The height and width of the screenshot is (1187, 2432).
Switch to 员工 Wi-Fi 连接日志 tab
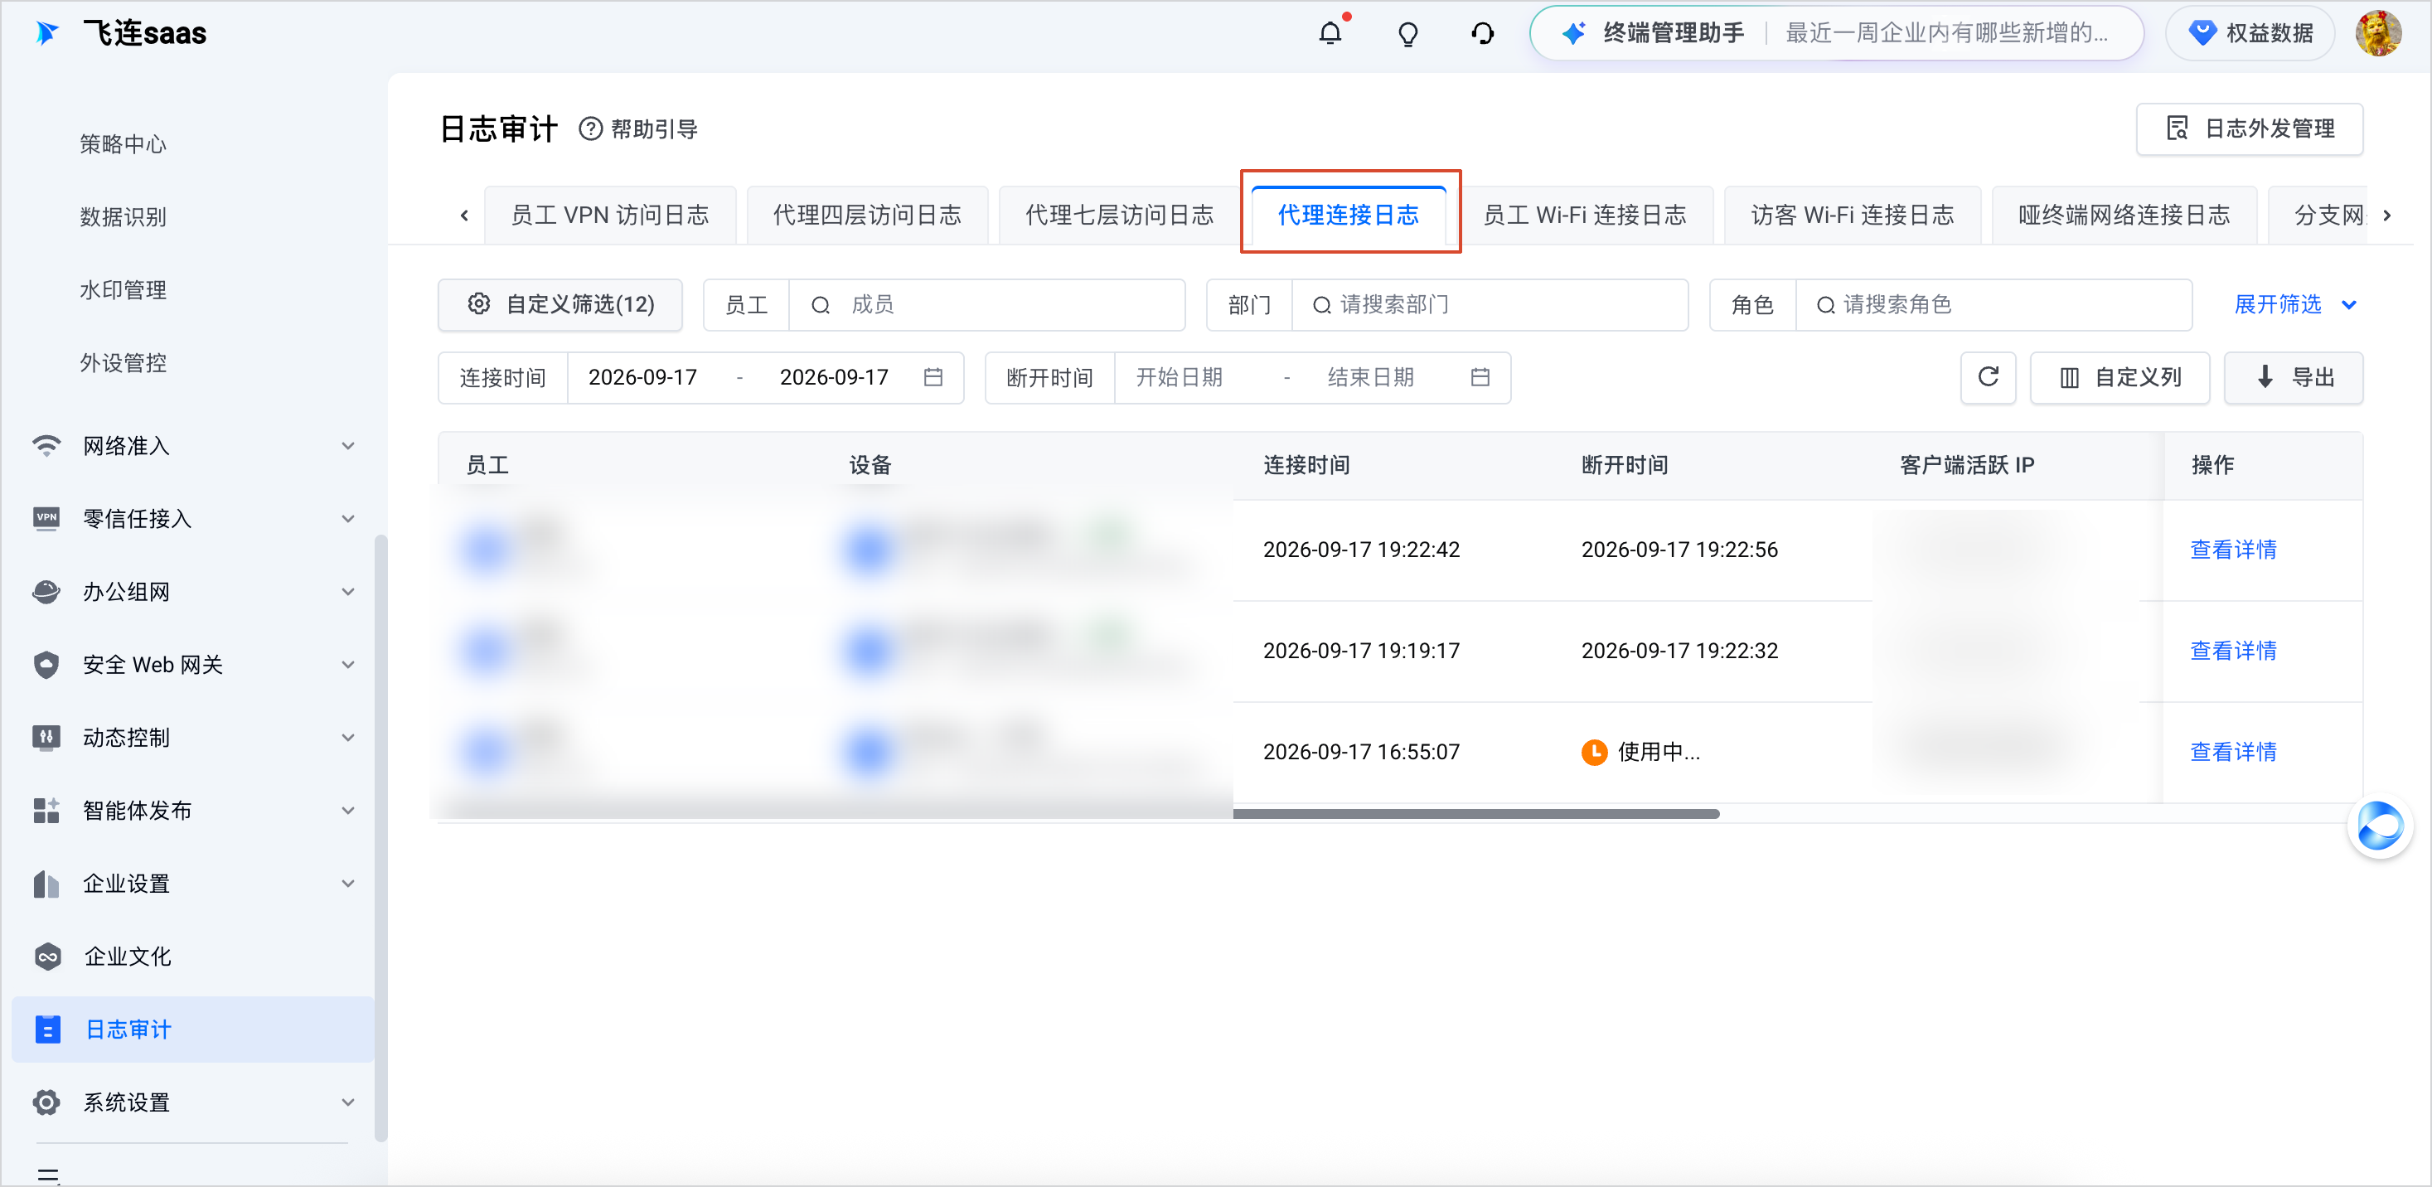point(1584,216)
